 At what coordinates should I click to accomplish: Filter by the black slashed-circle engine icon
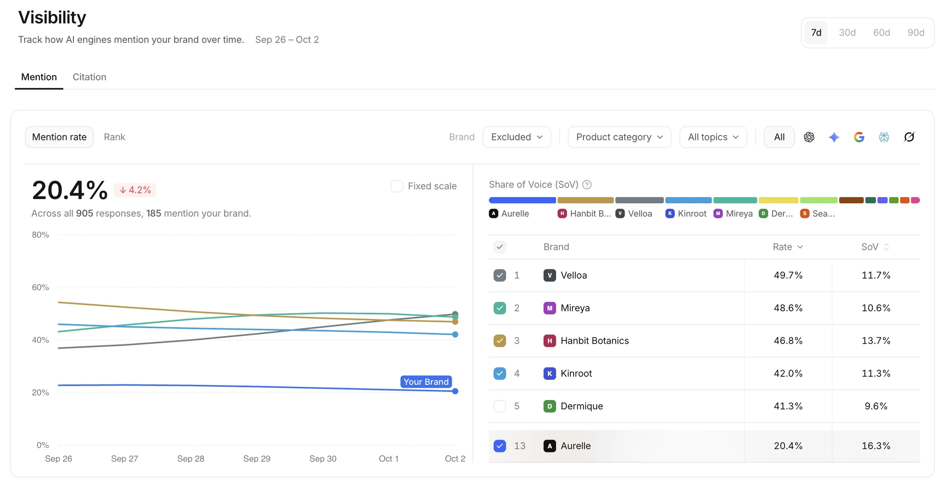(x=909, y=137)
